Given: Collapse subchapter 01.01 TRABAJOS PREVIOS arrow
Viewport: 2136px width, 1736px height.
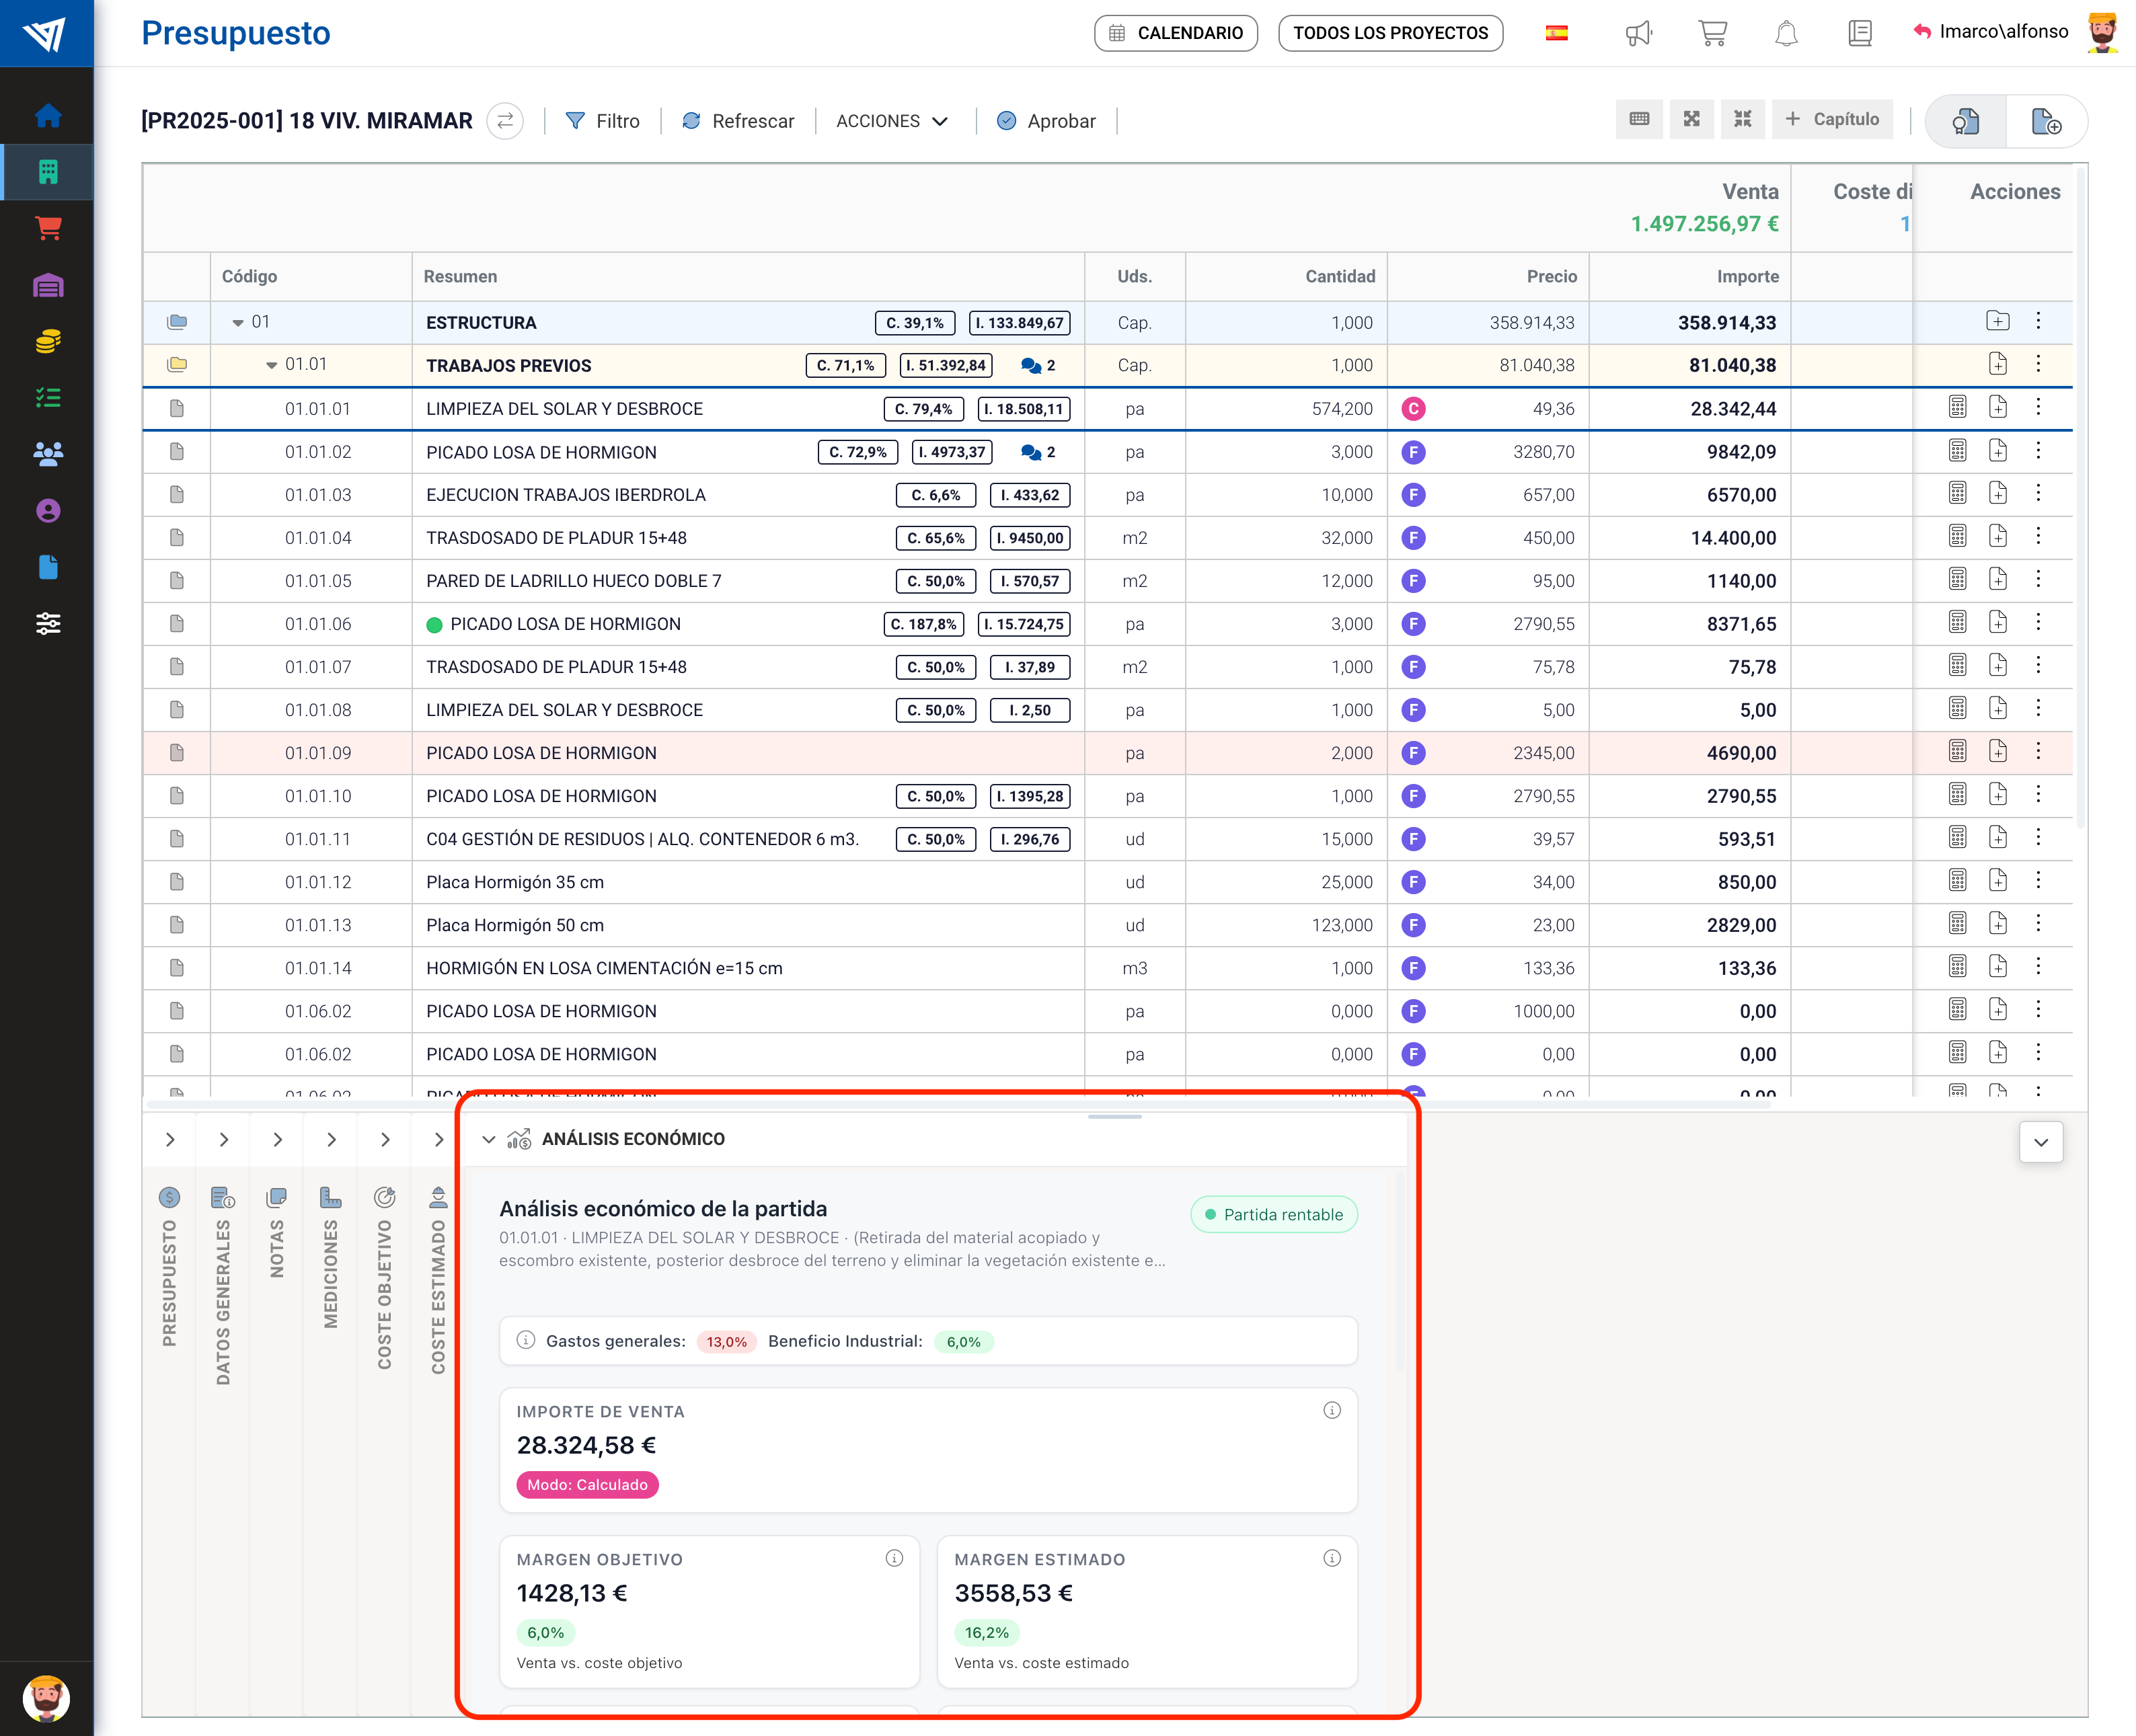Looking at the screenshot, I should (x=271, y=365).
